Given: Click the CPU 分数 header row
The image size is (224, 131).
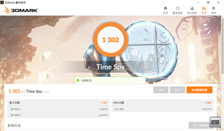Looking at the screenshot, I should (x=162, y=103).
